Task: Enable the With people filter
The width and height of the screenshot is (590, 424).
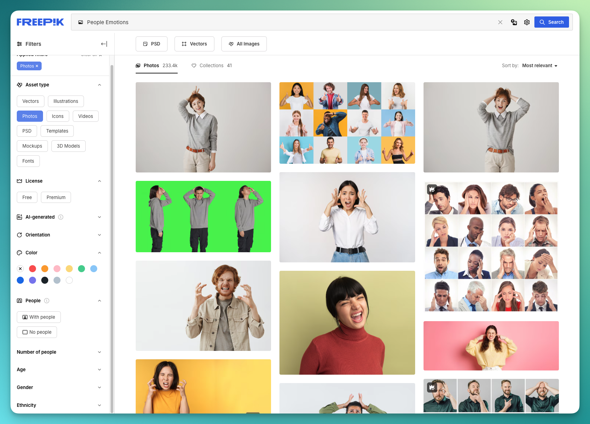Action: coord(39,317)
